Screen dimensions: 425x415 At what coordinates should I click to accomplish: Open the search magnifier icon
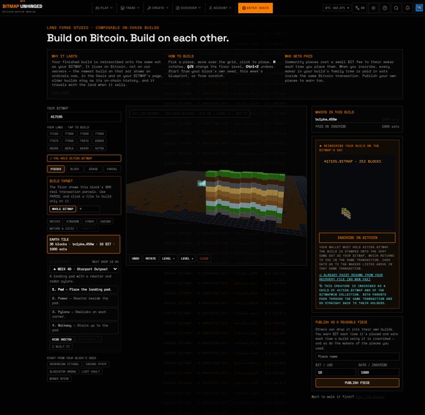click(396, 8)
